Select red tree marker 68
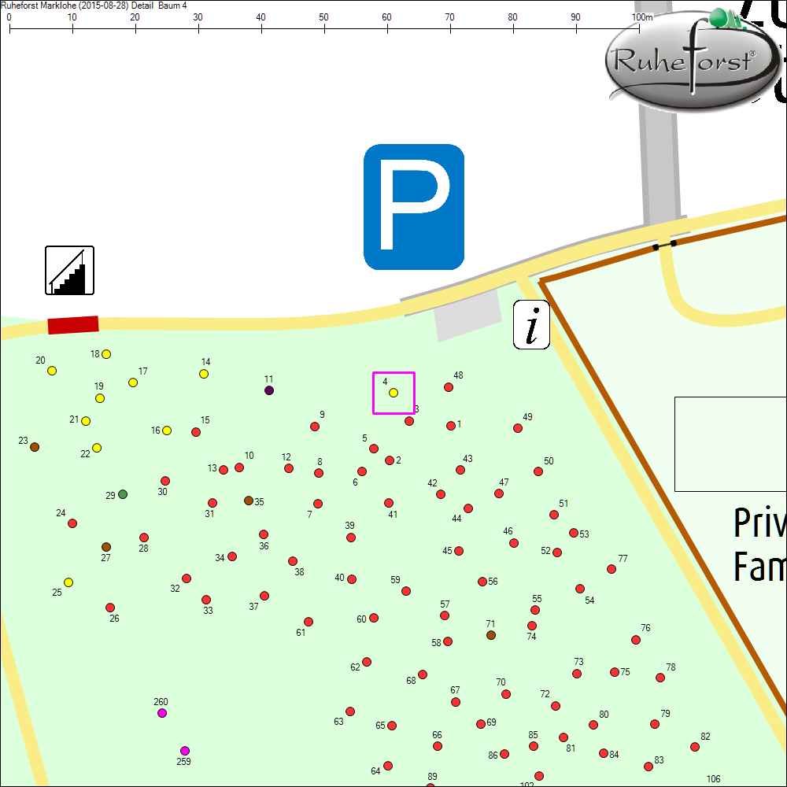Image resolution: width=787 pixels, height=787 pixels. tap(423, 674)
